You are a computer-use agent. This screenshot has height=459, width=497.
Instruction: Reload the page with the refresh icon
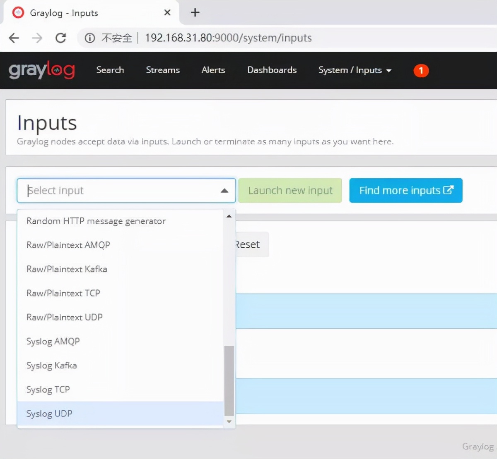(61, 38)
